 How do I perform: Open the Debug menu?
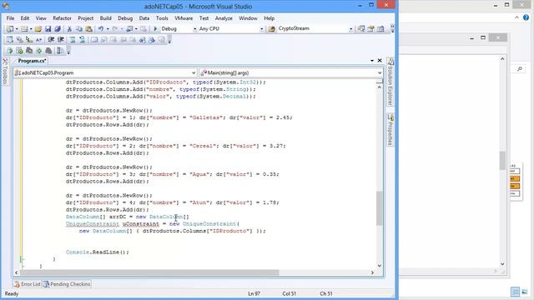coord(125,18)
